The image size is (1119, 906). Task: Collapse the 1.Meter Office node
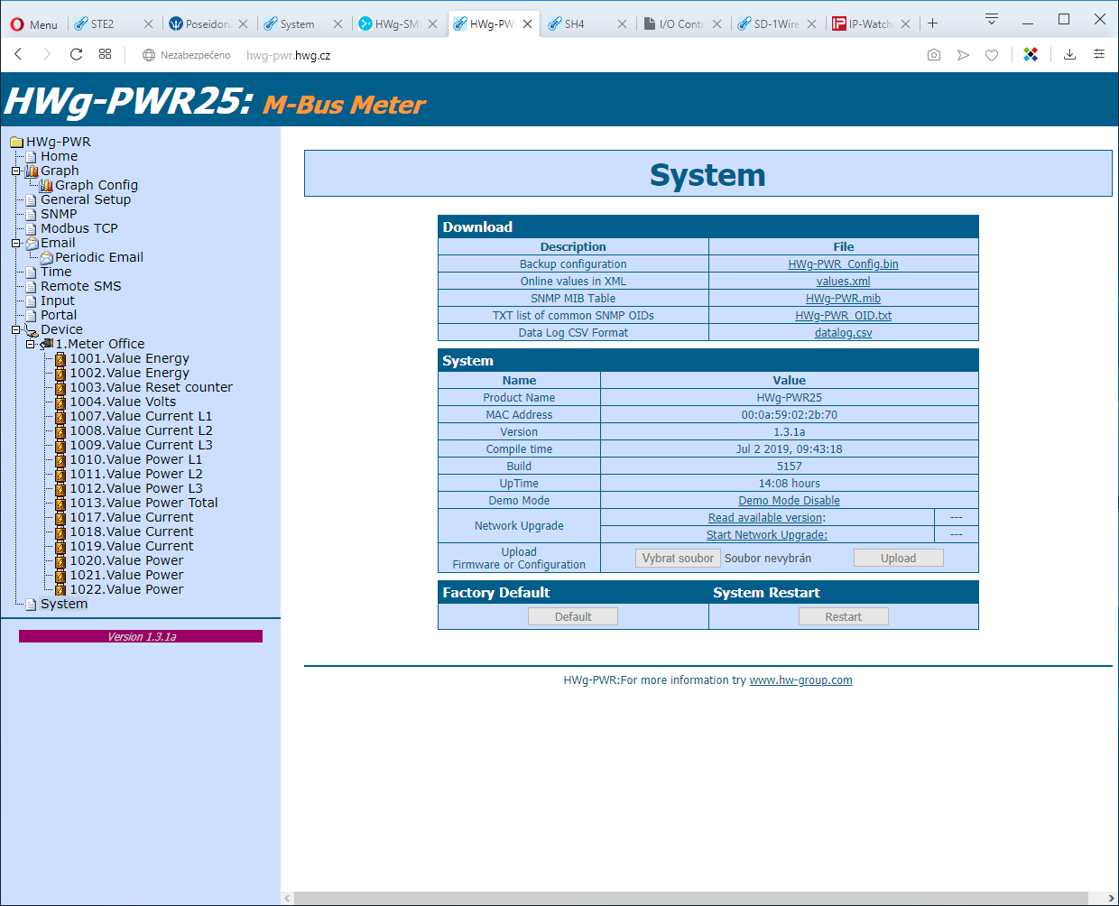pyautogui.click(x=30, y=344)
